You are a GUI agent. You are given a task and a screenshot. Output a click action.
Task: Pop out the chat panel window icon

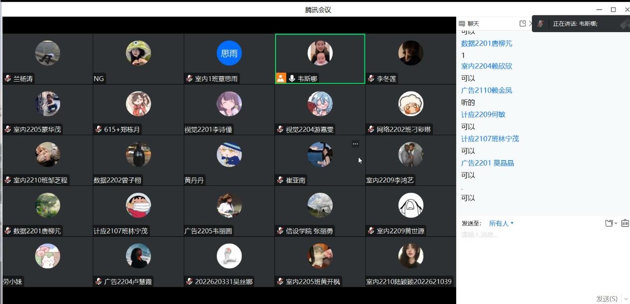click(x=523, y=23)
